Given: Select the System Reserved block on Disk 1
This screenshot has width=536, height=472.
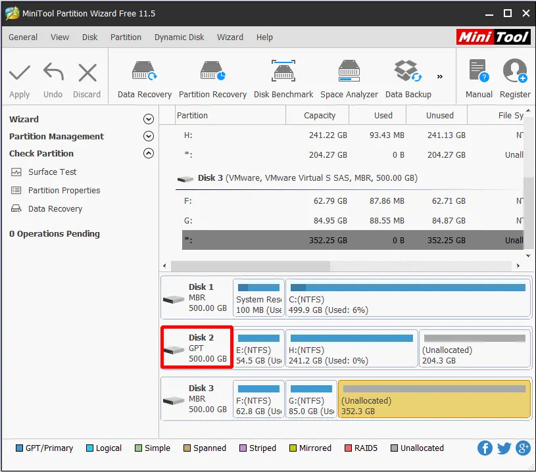Looking at the screenshot, I should coord(258,298).
